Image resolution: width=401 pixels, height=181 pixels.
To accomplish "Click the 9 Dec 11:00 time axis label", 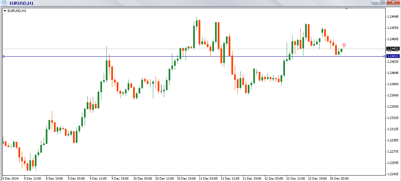I will click(99, 179).
